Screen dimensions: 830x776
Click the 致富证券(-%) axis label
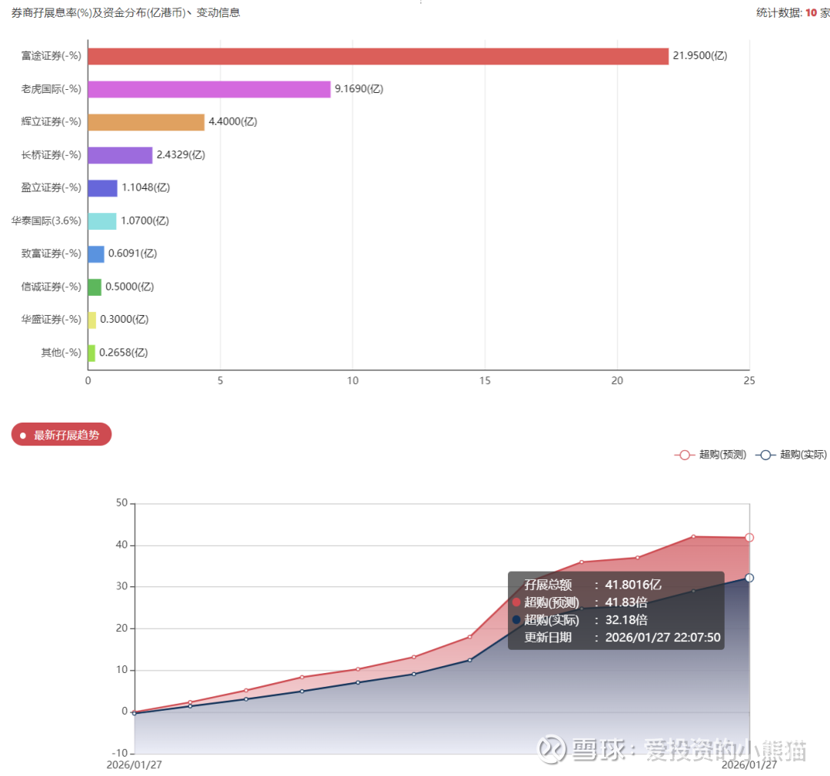coord(51,254)
